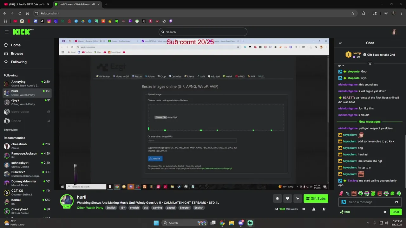
Task: Click the profile avatar at top right
Action: (x=394, y=32)
